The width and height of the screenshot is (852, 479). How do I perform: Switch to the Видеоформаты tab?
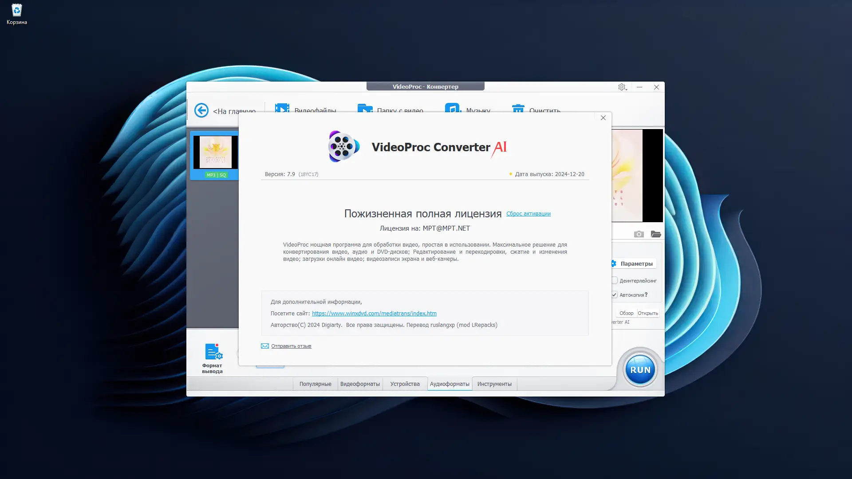[360, 384]
